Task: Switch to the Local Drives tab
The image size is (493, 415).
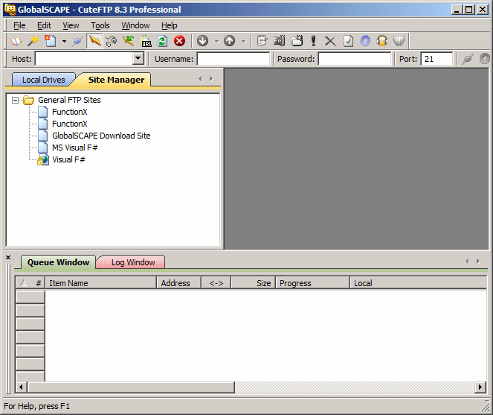Action: click(43, 80)
